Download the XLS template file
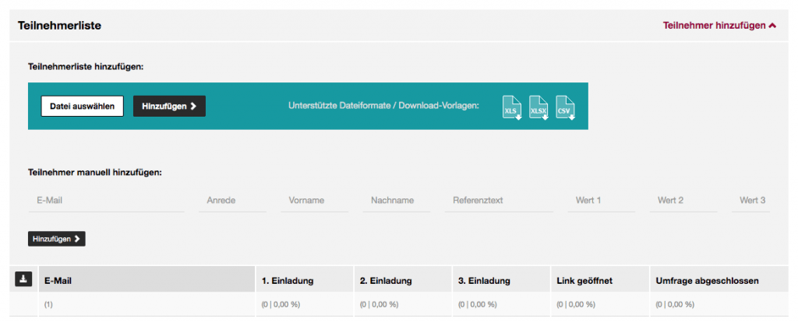The image size is (798, 322). click(512, 107)
